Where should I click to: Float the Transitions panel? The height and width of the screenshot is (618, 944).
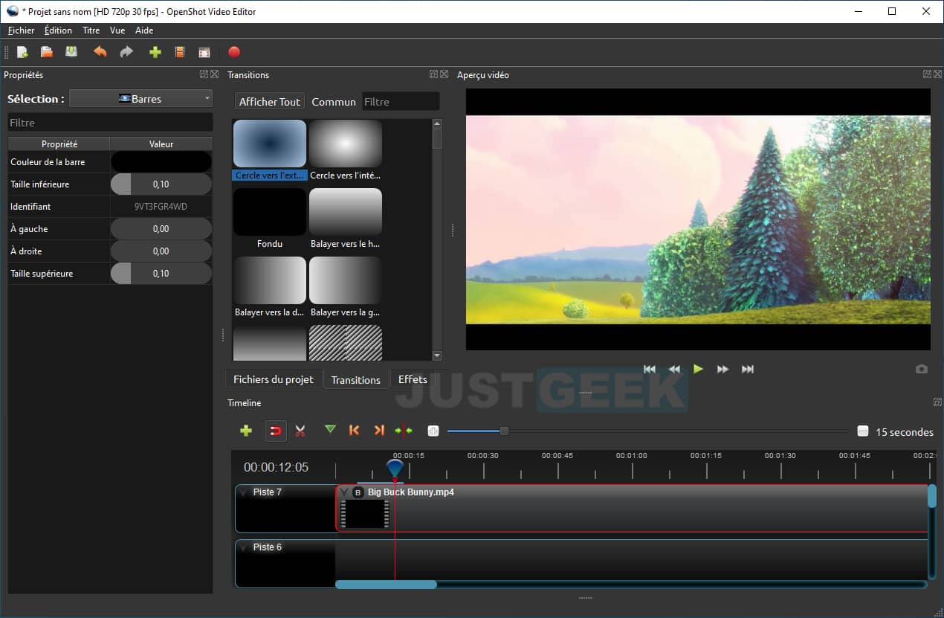click(433, 74)
